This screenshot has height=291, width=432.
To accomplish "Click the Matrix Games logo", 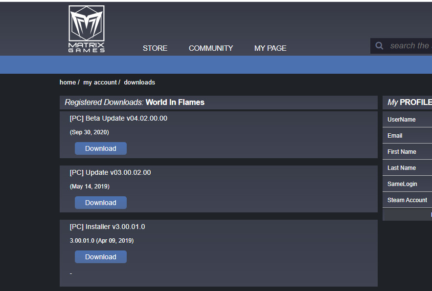I will click(87, 29).
